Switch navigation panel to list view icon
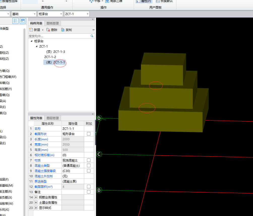 [x=15, y=21]
